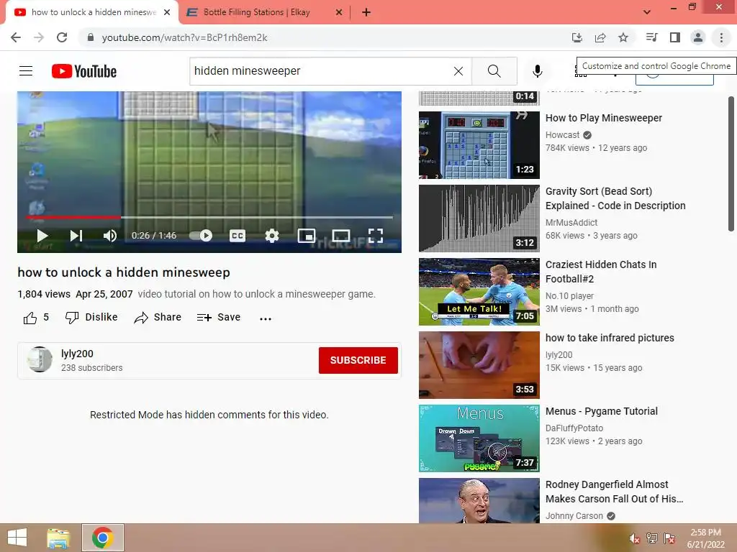
Task: Click Chrome icon in taskbar
Action: [102, 538]
